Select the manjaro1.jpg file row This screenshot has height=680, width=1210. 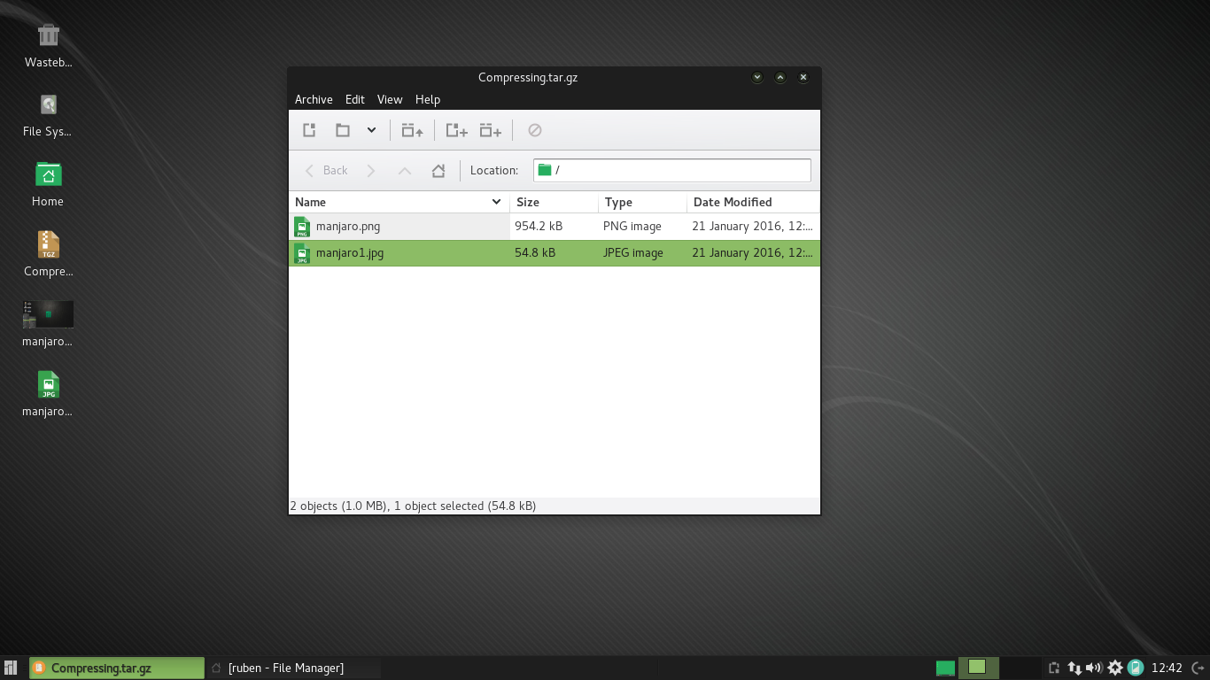pos(555,253)
